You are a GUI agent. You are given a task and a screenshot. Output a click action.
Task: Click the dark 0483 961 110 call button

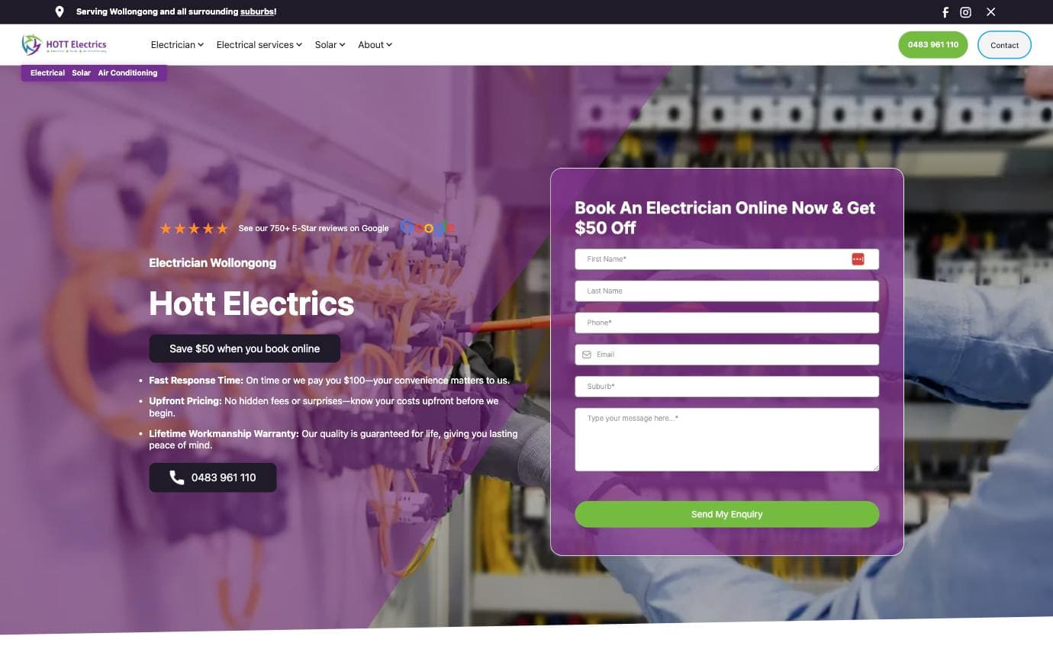coord(213,477)
